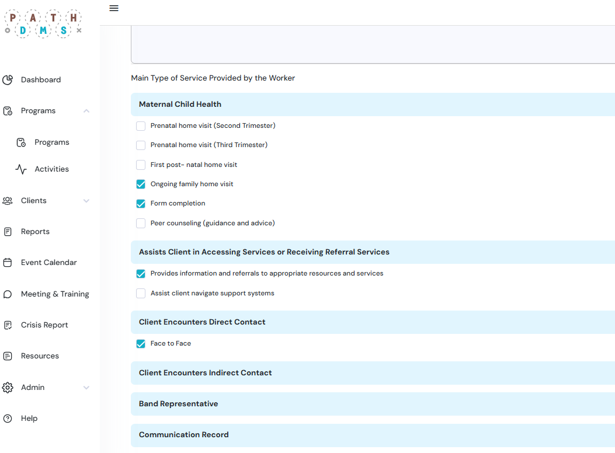Click the Help question mark icon
615x453 pixels.
8,419
